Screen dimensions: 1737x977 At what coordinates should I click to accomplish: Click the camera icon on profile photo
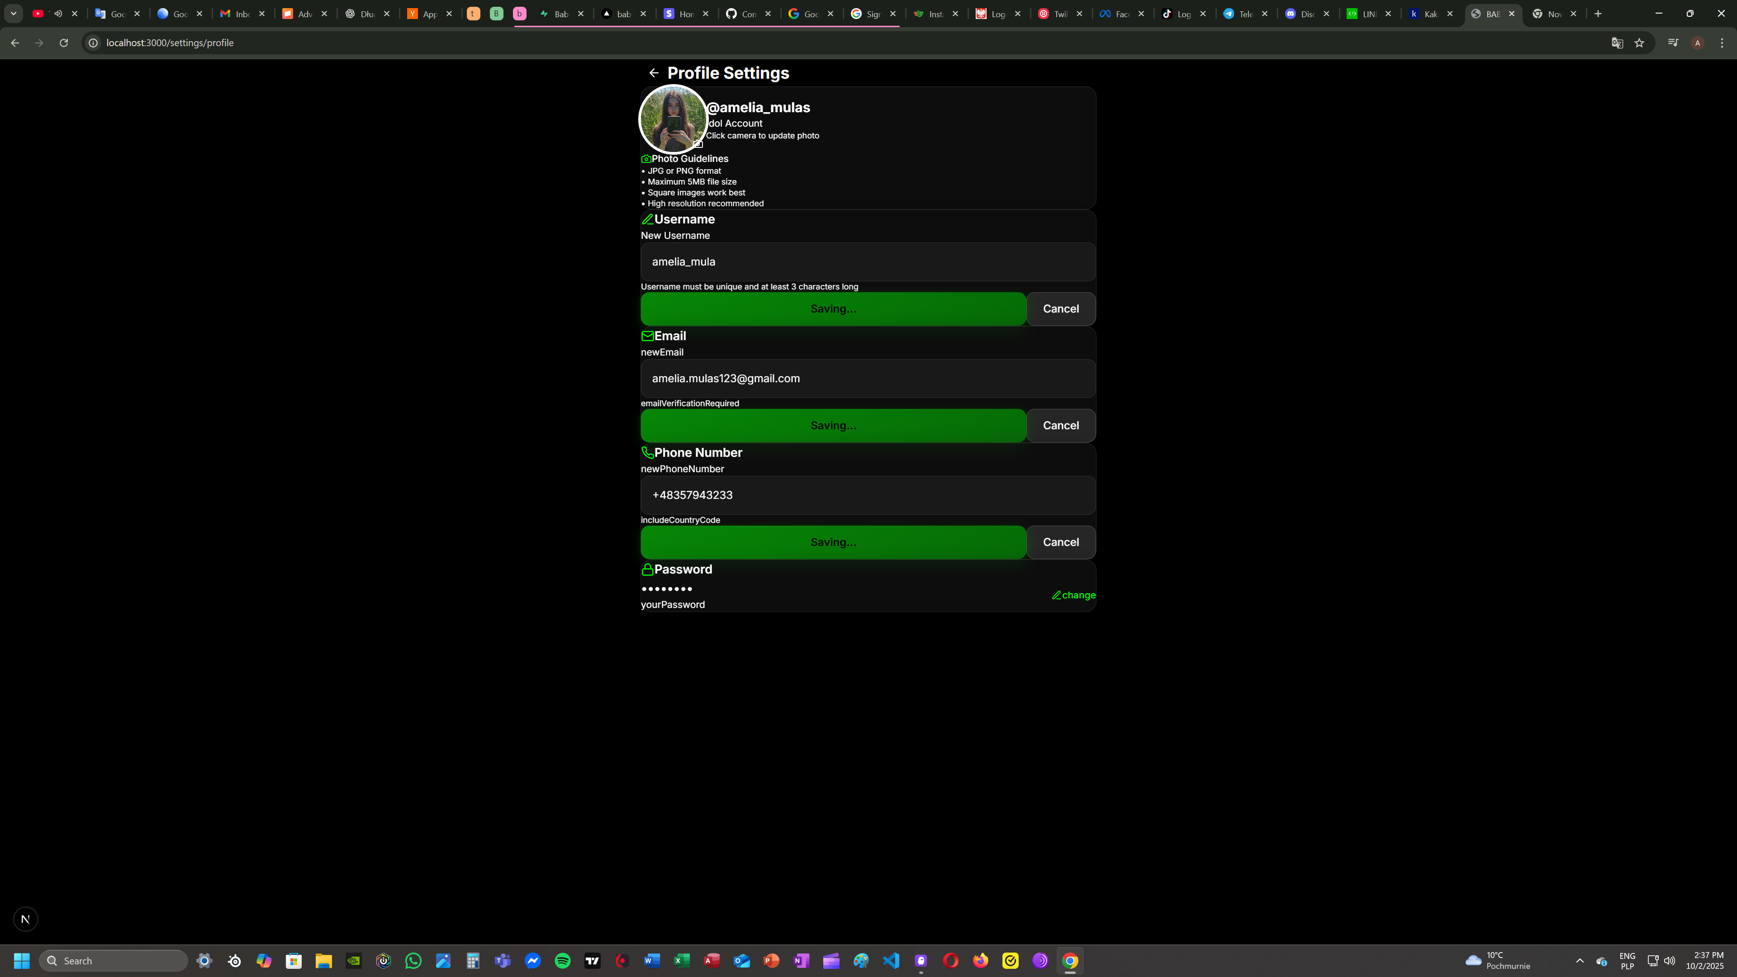[x=698, y=144]
